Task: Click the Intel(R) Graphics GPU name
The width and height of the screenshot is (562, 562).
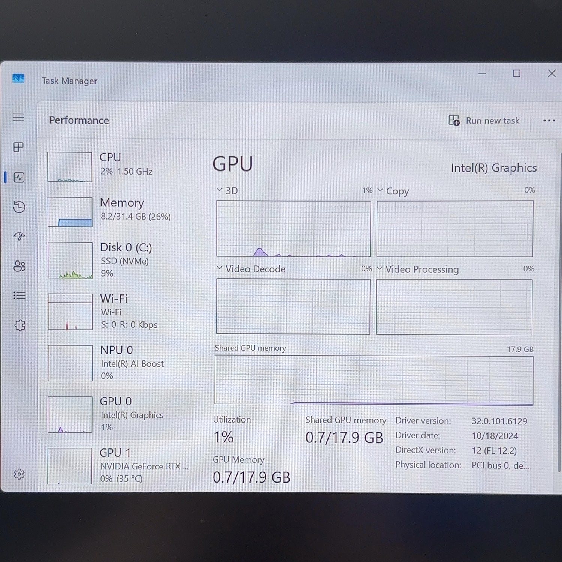Action: (494, 168)
